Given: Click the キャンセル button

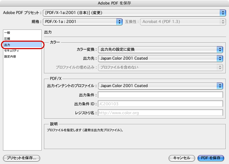Looking at the screenshot, I should 182,158.
